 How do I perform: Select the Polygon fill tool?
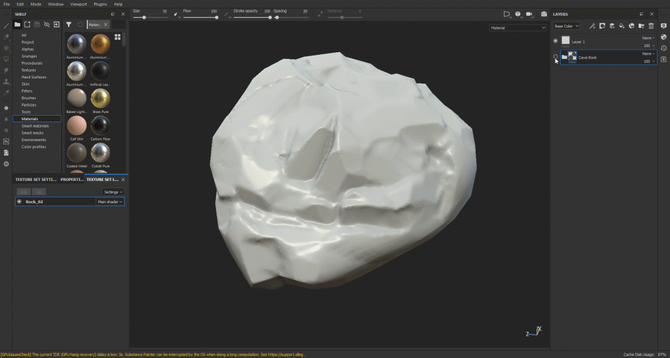(x=6, y=59)
